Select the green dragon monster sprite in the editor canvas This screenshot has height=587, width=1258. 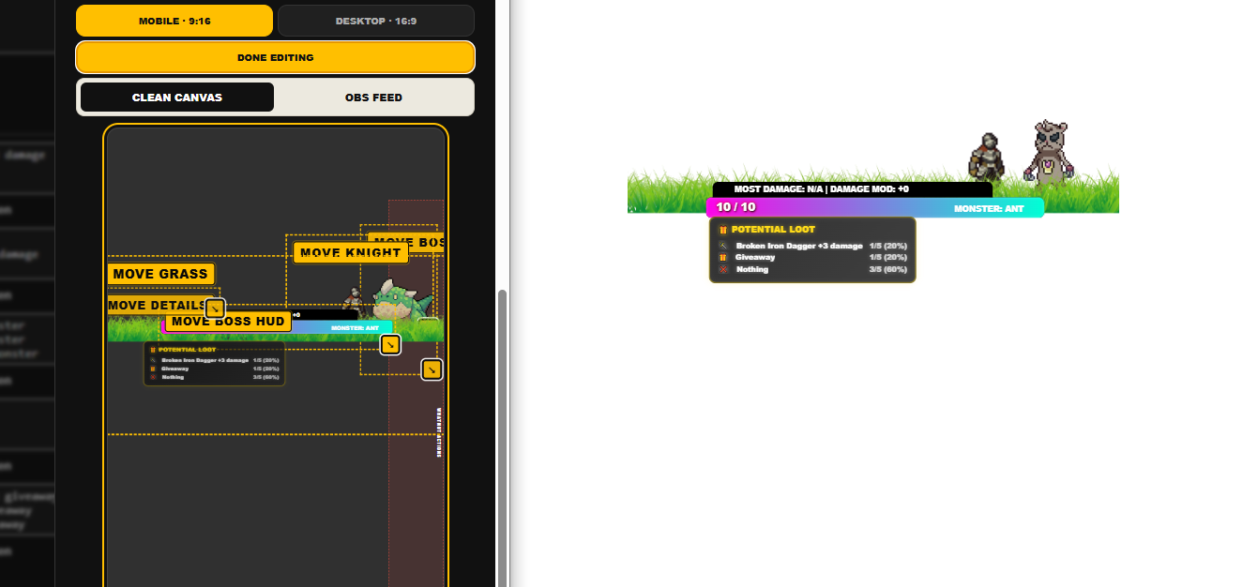click(x=402, y=300)
